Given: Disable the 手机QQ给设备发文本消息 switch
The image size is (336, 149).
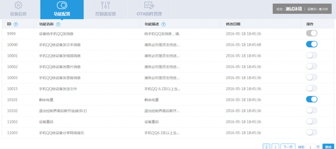Looking at the screenshot, I should (x=312, y=44).
